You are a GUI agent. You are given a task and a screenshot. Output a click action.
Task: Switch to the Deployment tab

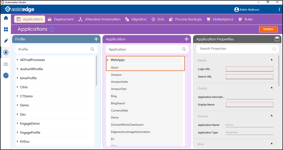pyautogui.click(x=61, y=19)
